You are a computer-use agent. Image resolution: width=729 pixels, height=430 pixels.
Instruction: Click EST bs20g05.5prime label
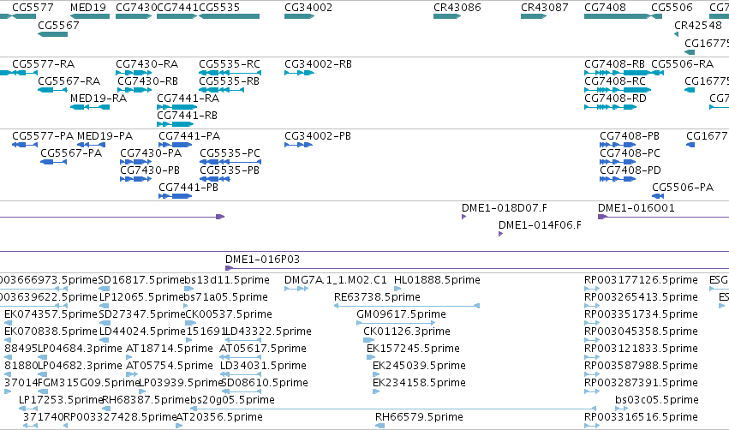click(x=233, y=400)
